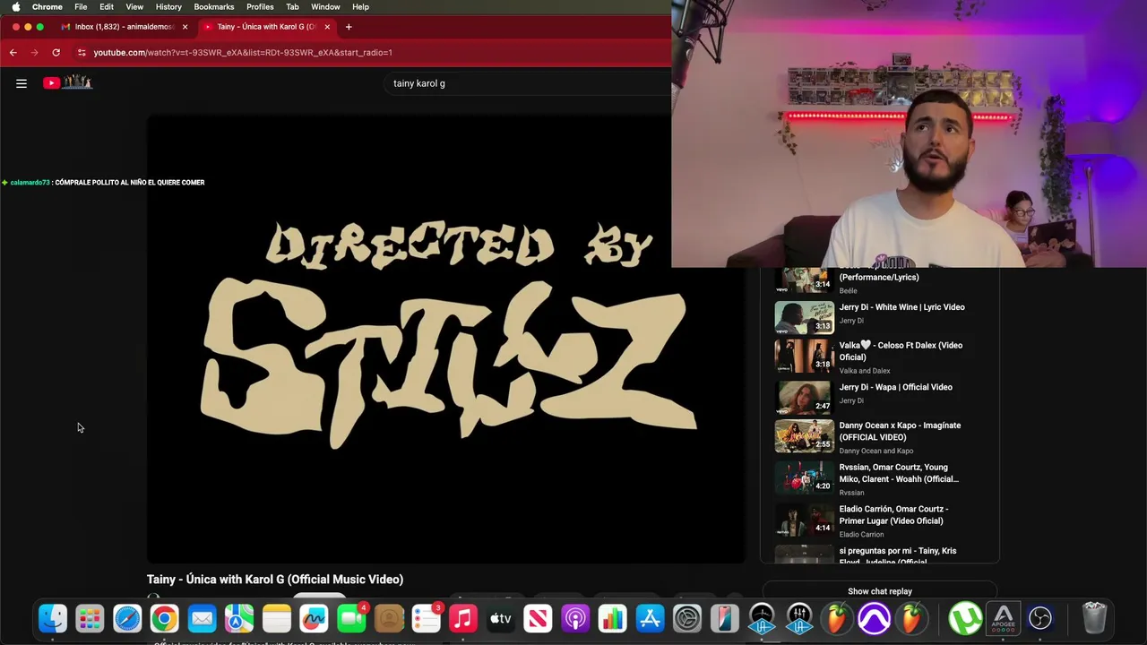
Task: Open Contacts from the dock
Action: (x=389, y=618)
